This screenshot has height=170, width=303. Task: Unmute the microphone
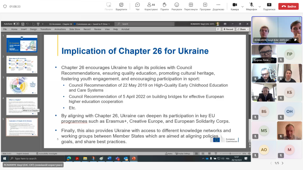point(251,7)
